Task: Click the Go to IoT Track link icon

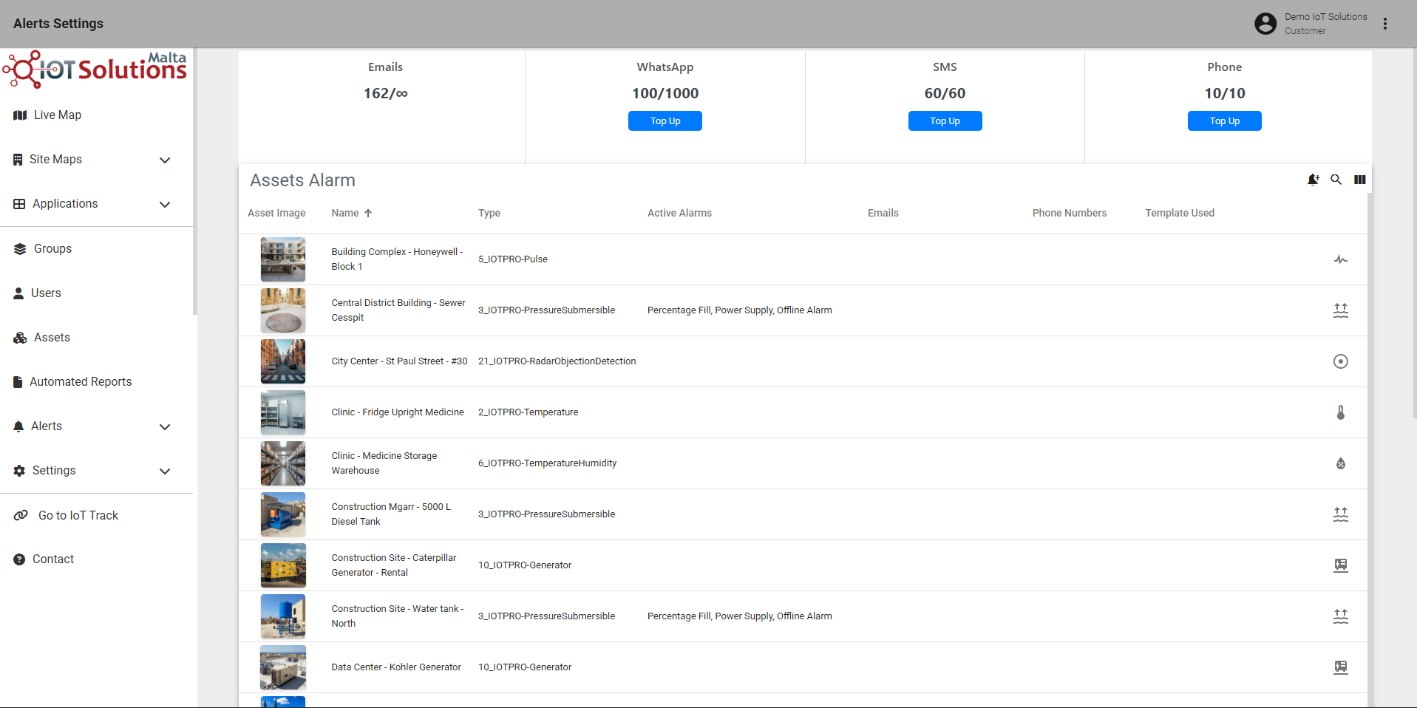Action: 21,515
